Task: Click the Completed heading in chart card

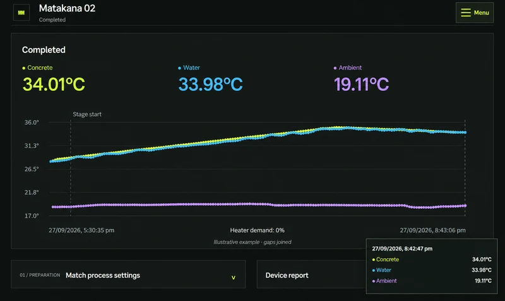Action: (x=44, y=50)
